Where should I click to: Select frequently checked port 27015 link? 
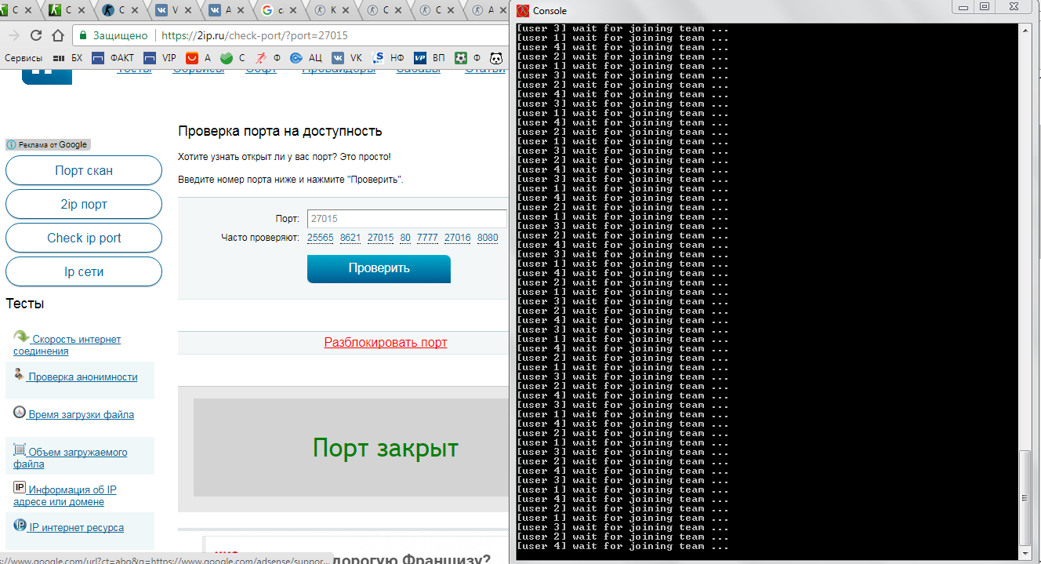380,238
